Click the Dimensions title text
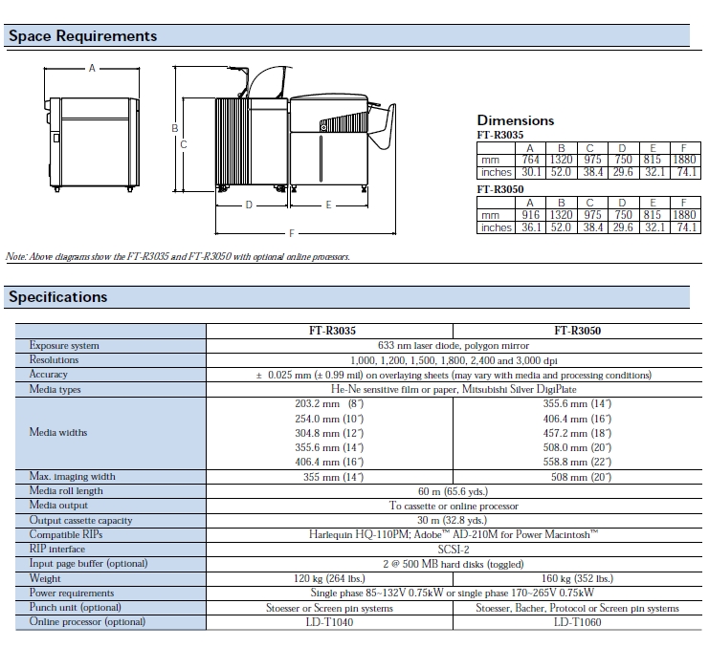This screenshot has width=709, height=669. tap(516, 120)
